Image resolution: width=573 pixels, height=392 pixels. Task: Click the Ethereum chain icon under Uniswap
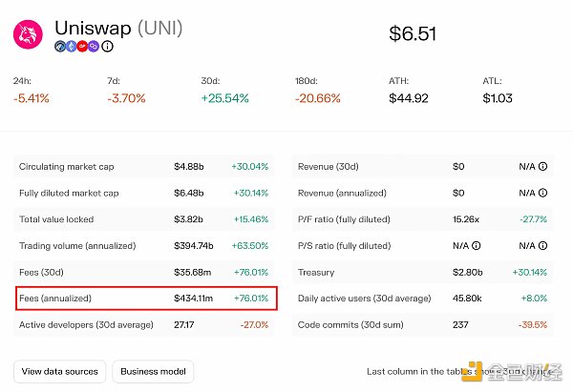tap(72, 46)
